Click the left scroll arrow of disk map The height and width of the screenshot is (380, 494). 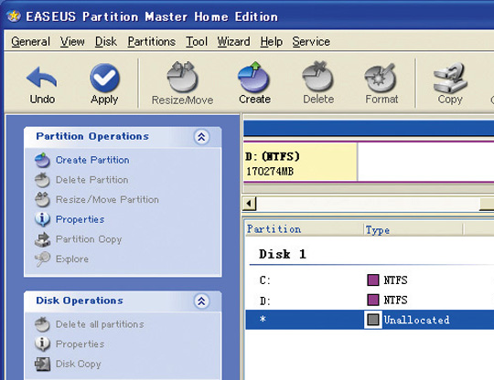(x=250, y=204)
